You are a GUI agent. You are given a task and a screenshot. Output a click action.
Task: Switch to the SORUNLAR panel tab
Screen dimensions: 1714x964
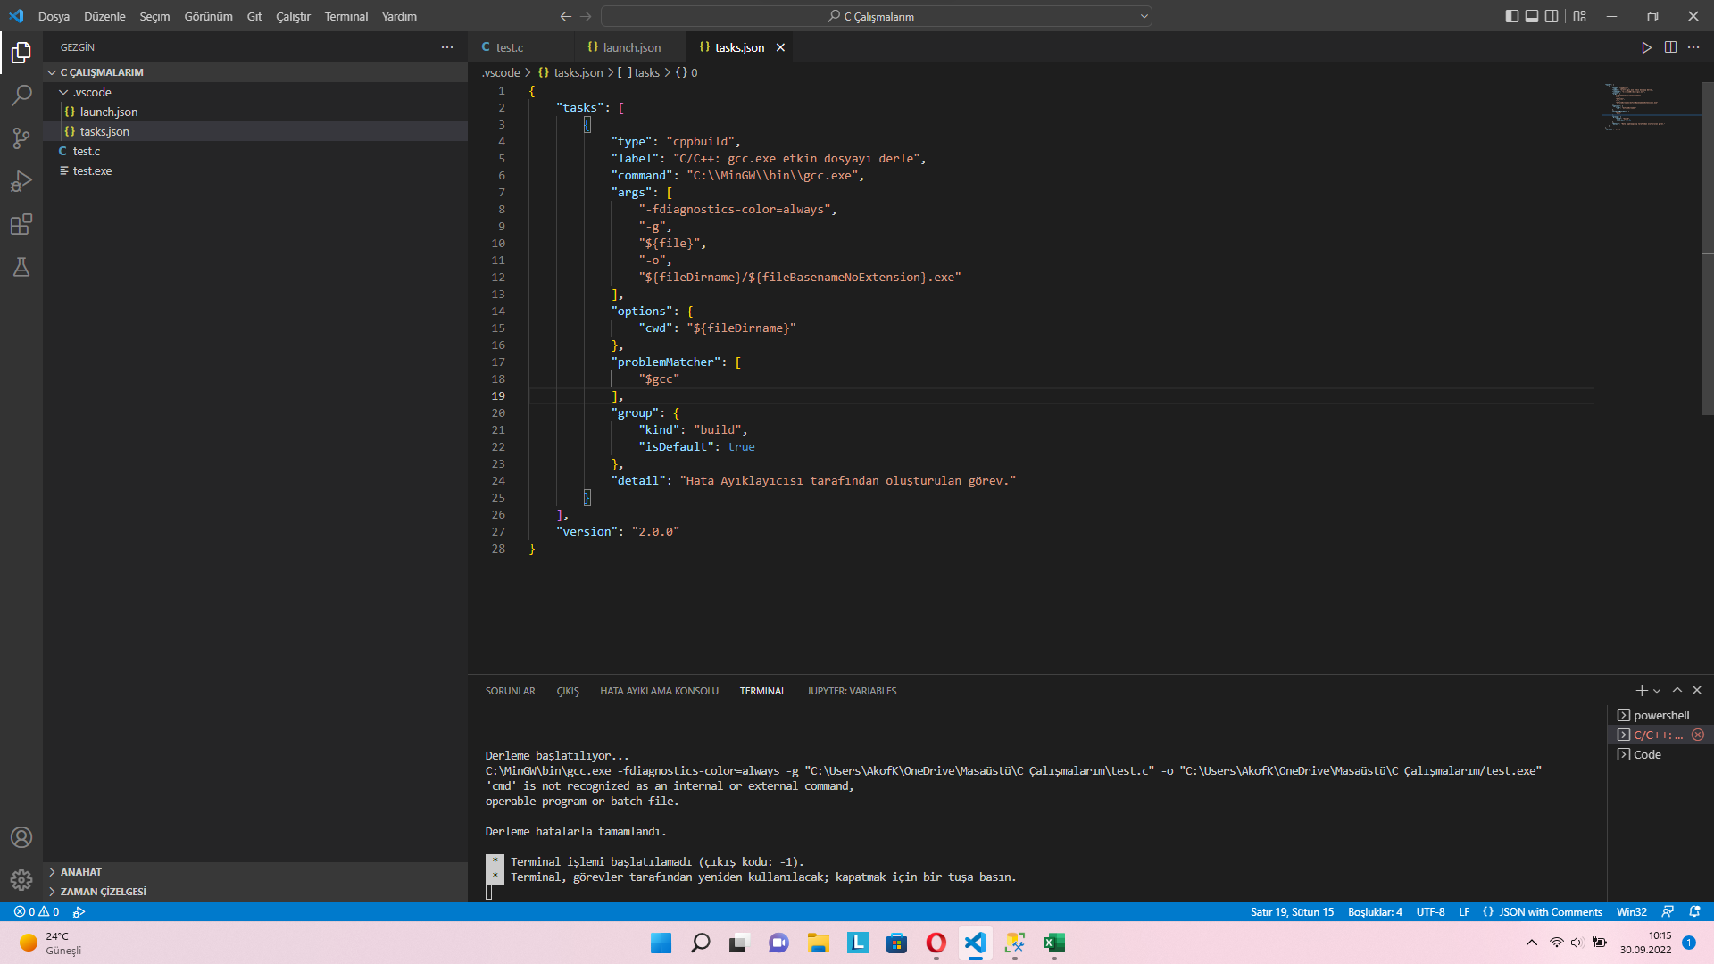click(510, 691)
